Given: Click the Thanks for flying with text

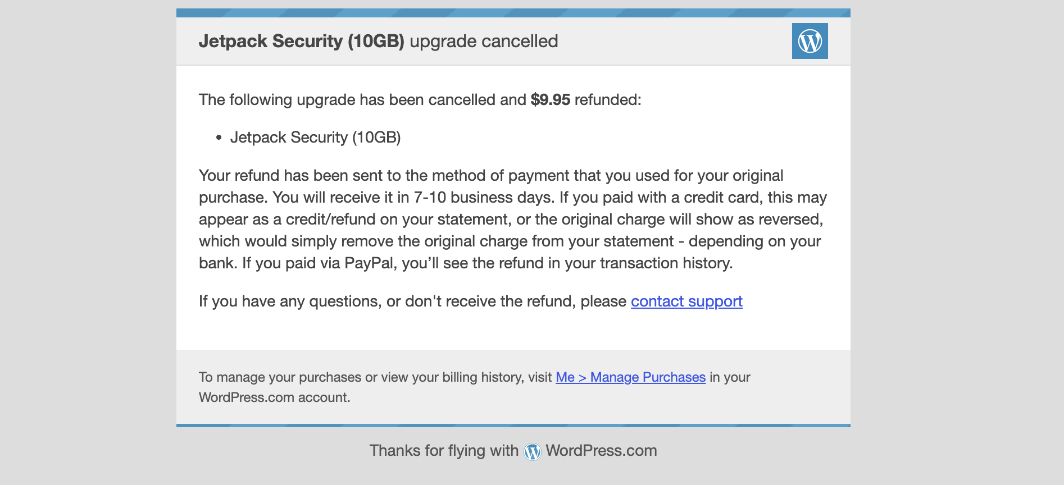Looking at the screenshot, I should pyautogui.click(x=443, y=451).
